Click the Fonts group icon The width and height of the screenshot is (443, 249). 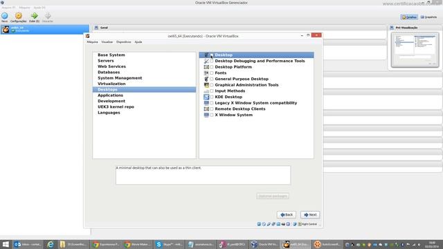[206, 73]
